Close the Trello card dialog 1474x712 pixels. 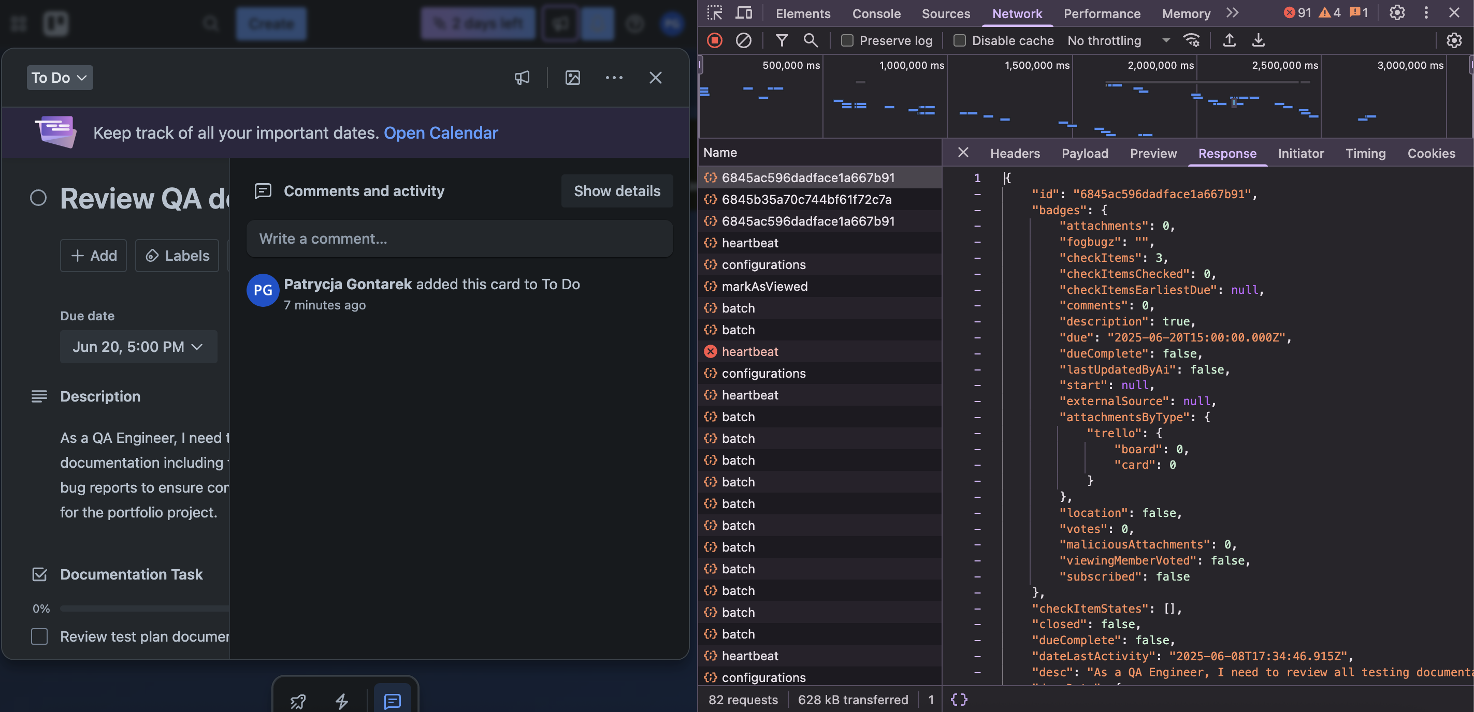coord(656,78)
